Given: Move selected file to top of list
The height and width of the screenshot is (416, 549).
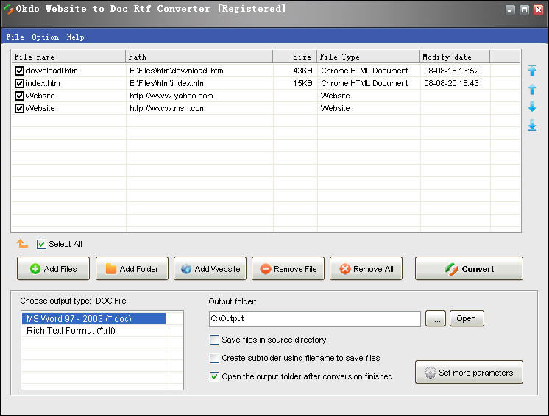Looking at the screenshot, I should coord(532,71).
